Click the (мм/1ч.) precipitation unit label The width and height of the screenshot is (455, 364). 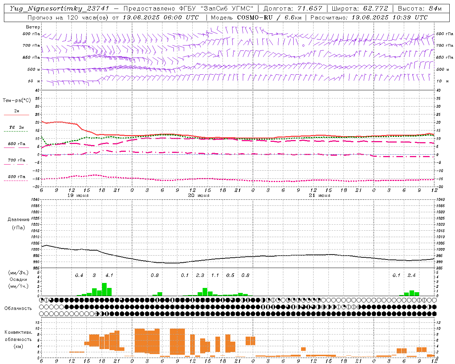click(18, 286)
